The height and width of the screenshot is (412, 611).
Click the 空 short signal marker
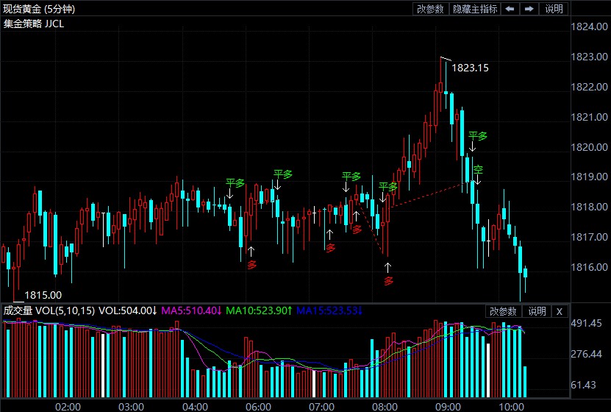tap(478, 170)
